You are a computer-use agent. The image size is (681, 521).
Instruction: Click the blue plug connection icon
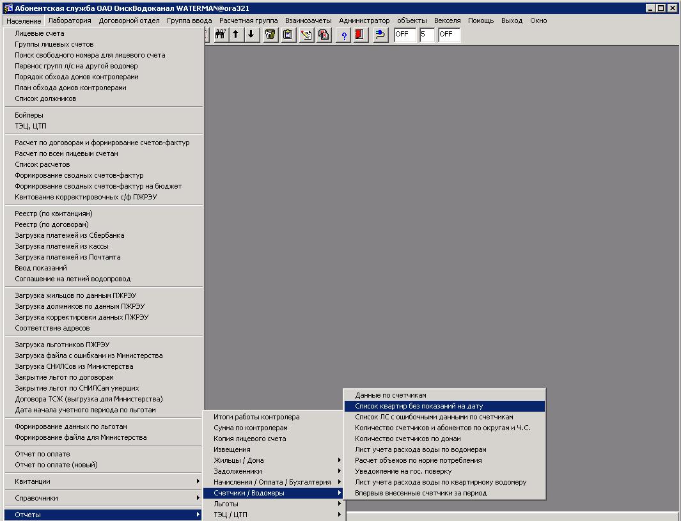pyautogui.click(x=380, y=35)
